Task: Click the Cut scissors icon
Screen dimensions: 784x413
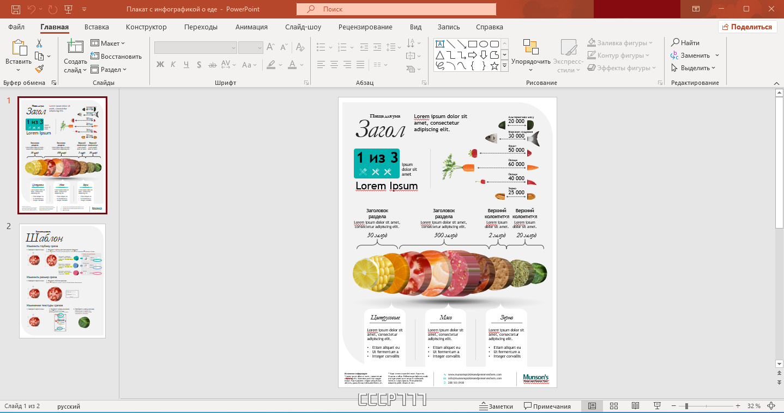Action: (x=39, y=43)
